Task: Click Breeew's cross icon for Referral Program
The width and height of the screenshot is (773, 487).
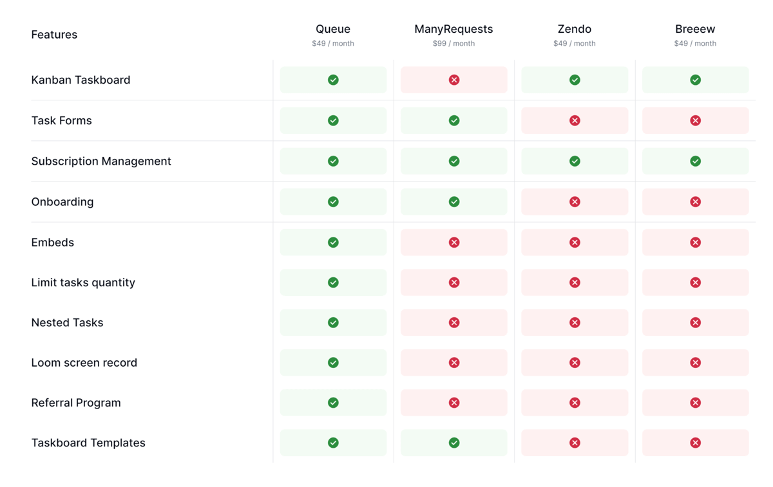Action: (696, 403)
